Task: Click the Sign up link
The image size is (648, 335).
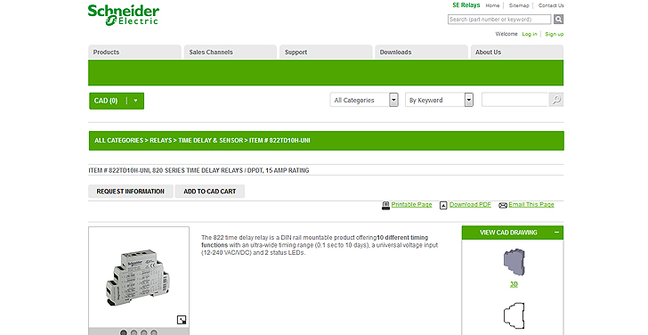Action: click(555, 34)
